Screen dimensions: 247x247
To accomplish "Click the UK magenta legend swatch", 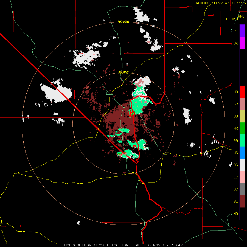I will 242,43.
